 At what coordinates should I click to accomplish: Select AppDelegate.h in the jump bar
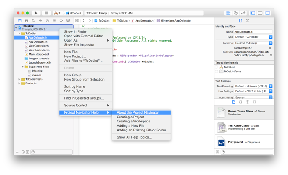[x=143, y=21]
